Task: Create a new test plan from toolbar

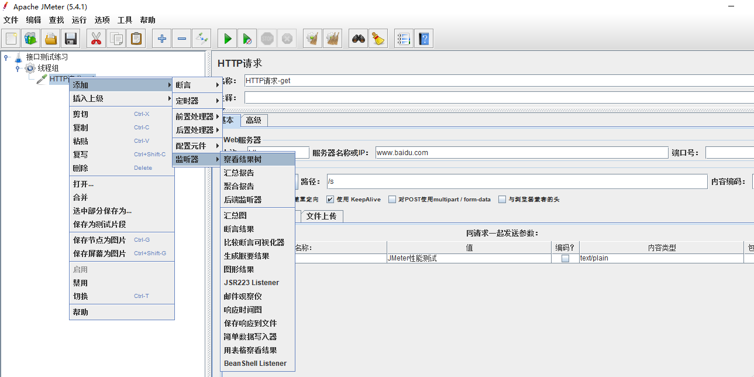Action: click(11, 39)
